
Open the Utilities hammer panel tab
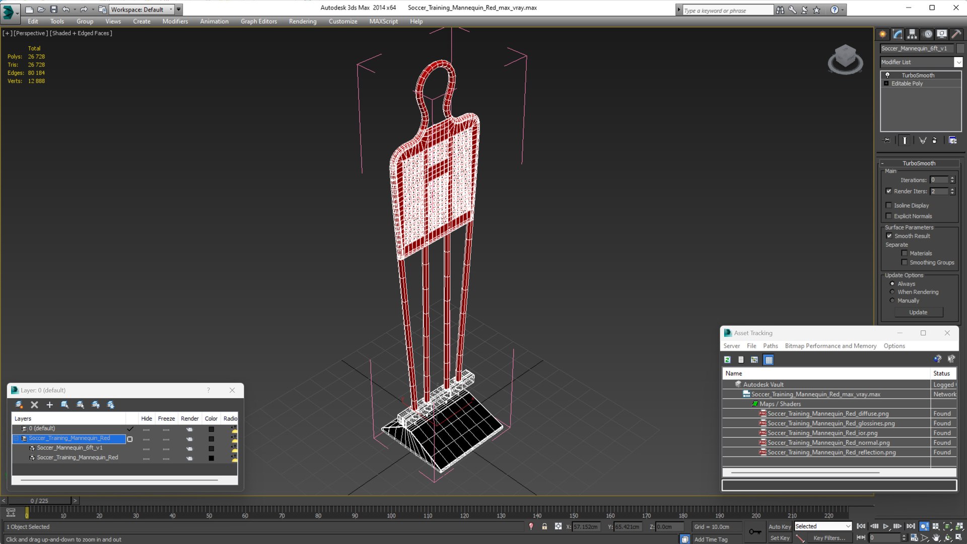pyautogui.click(x=956, y=34)
